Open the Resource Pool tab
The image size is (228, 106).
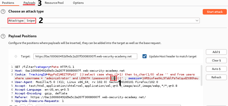click(x=54, y=3)
